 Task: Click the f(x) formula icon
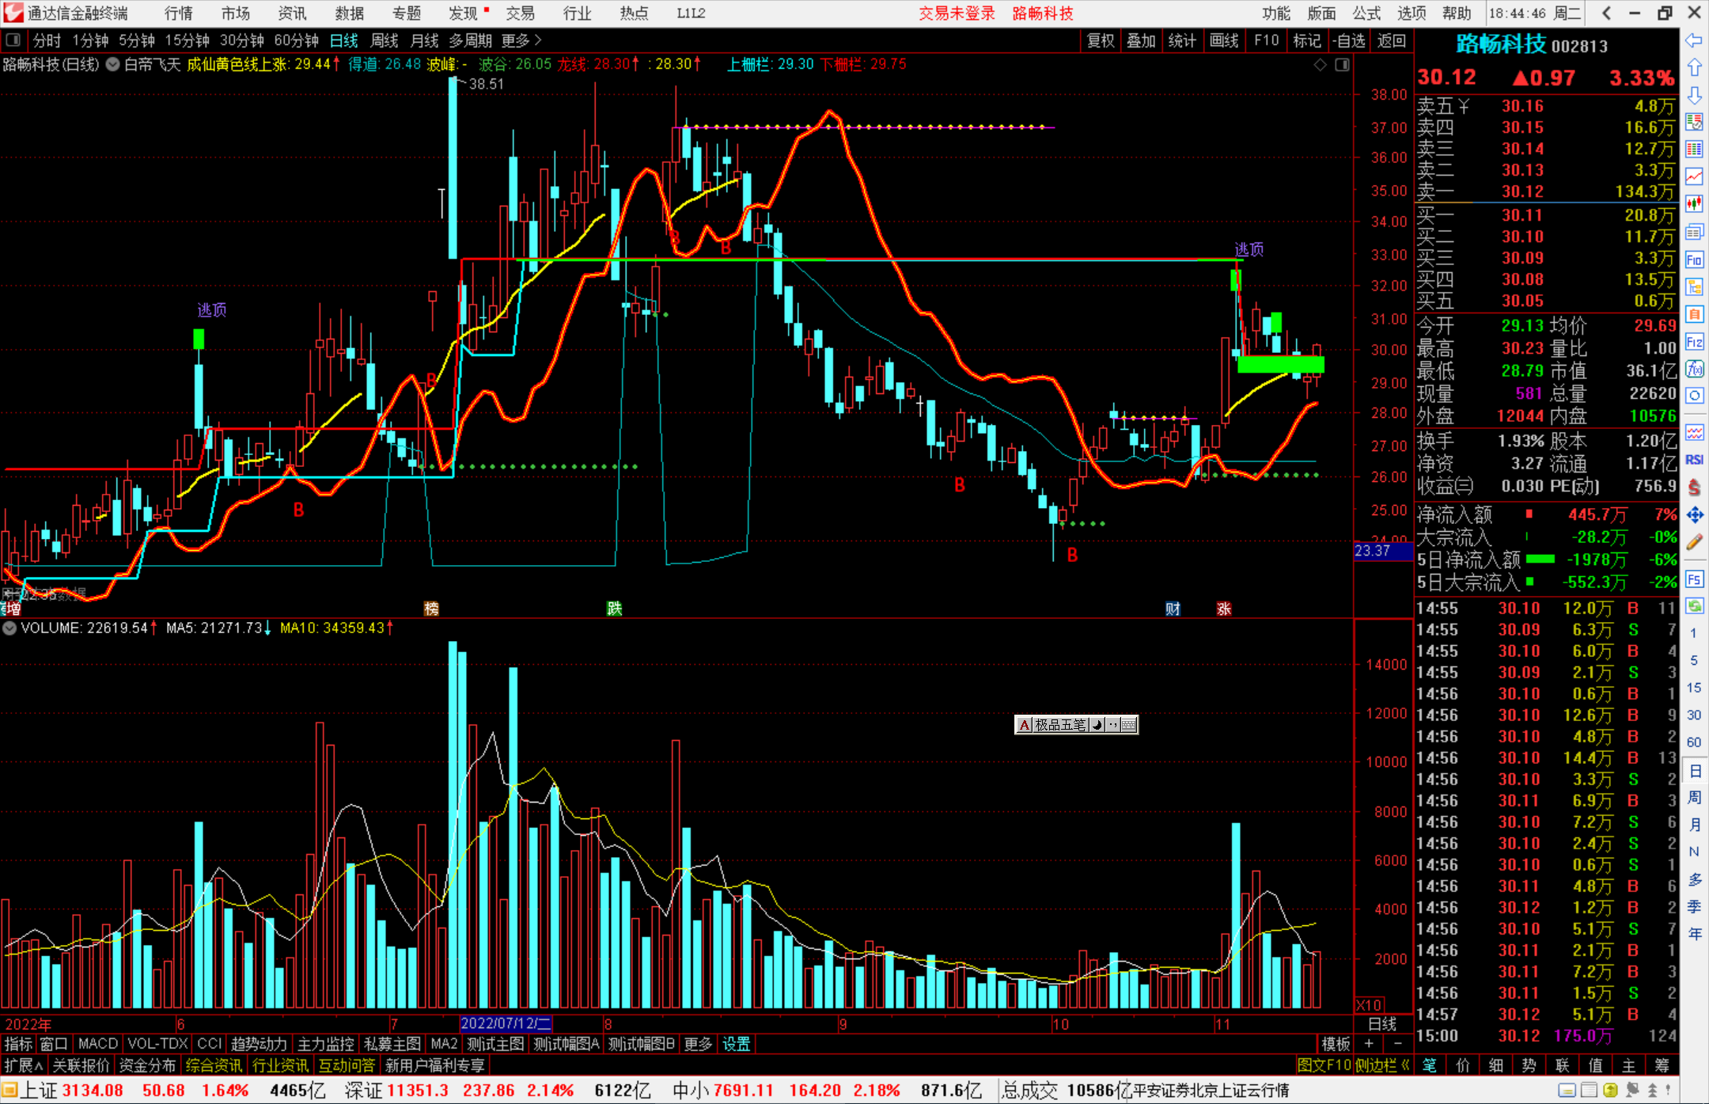tap(1694, 370)
